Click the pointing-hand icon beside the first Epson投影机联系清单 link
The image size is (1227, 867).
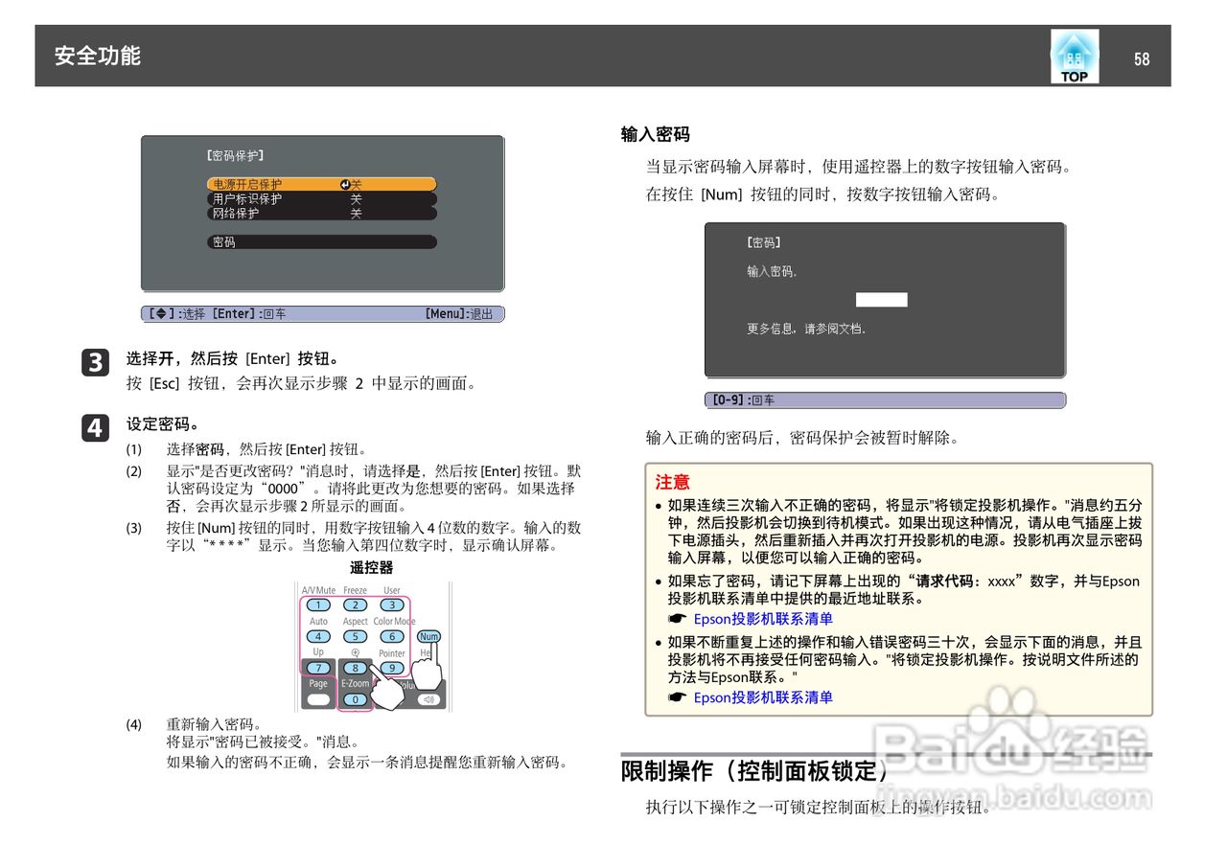coord(678,619)
